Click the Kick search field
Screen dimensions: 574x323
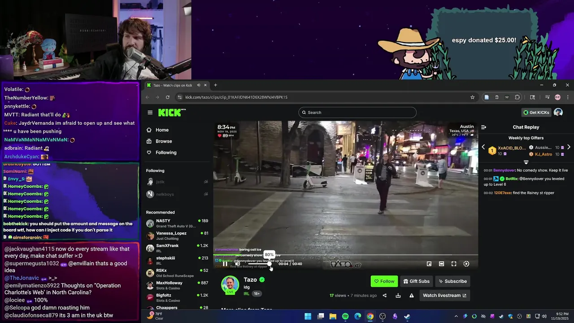[x=357, y=112]
